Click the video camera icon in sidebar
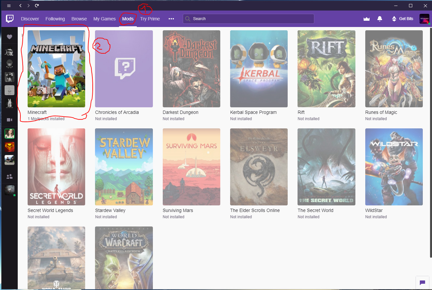Image resolution: width=432 pixels, height=290 pixels. pos(9,119)
